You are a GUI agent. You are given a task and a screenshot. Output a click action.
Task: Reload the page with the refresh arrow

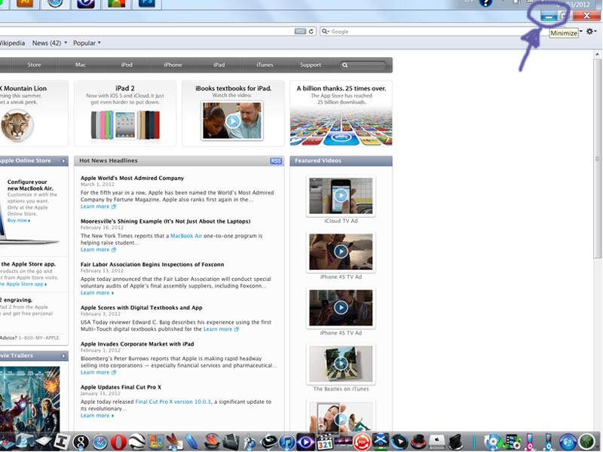click(x=311, y=32)
